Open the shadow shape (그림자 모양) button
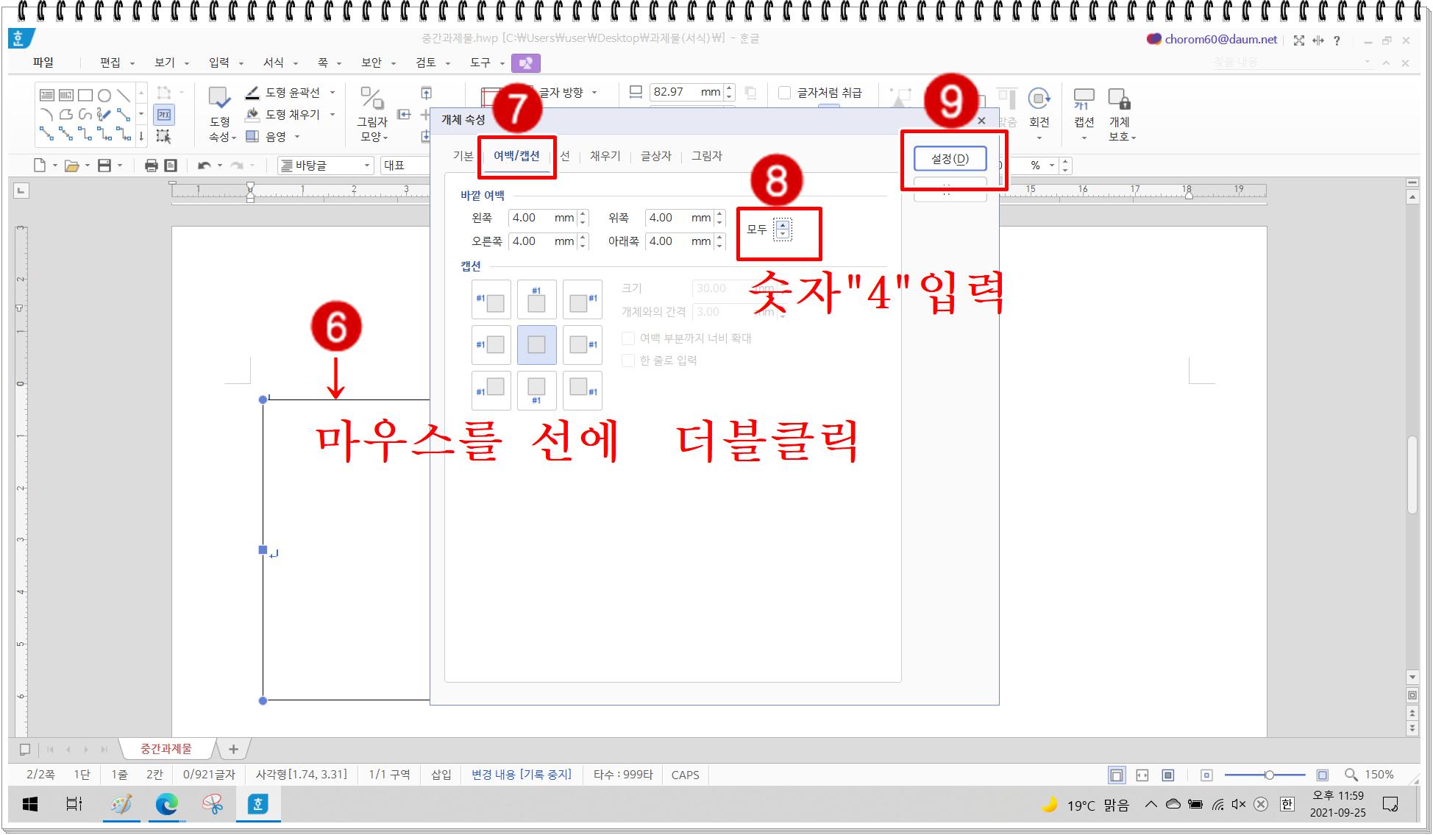 tap(372, 114)
